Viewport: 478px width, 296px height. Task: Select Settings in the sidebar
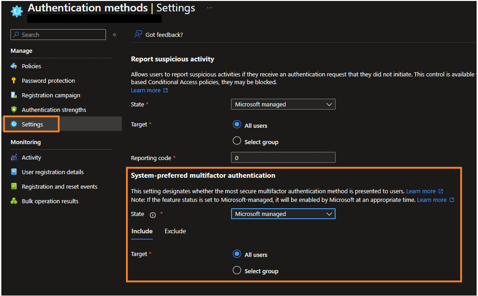32,124
